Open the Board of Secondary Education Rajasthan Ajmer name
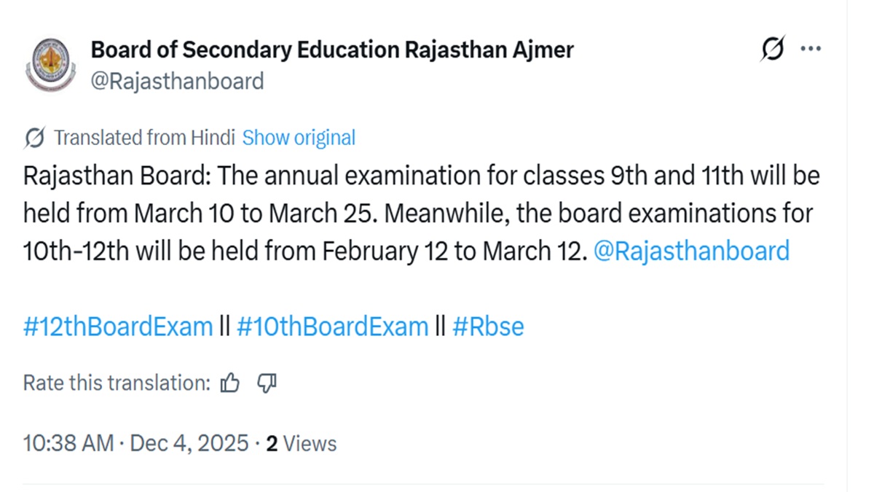Screen dimensions: 874x492 331,50
